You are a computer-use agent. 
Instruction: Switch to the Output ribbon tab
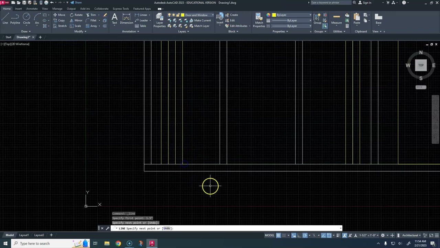tap(71, 9)
